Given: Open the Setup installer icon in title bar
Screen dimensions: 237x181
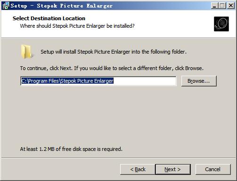Looking at the screenshot, I should pyautogui.click(x=6, y=6).
